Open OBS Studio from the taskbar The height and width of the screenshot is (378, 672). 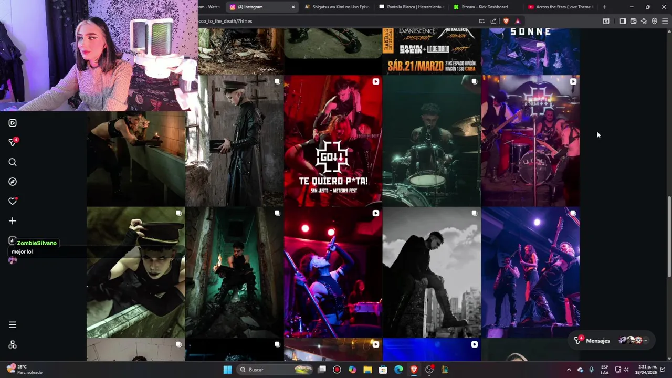pyautogui.click(x=429, y=370)
